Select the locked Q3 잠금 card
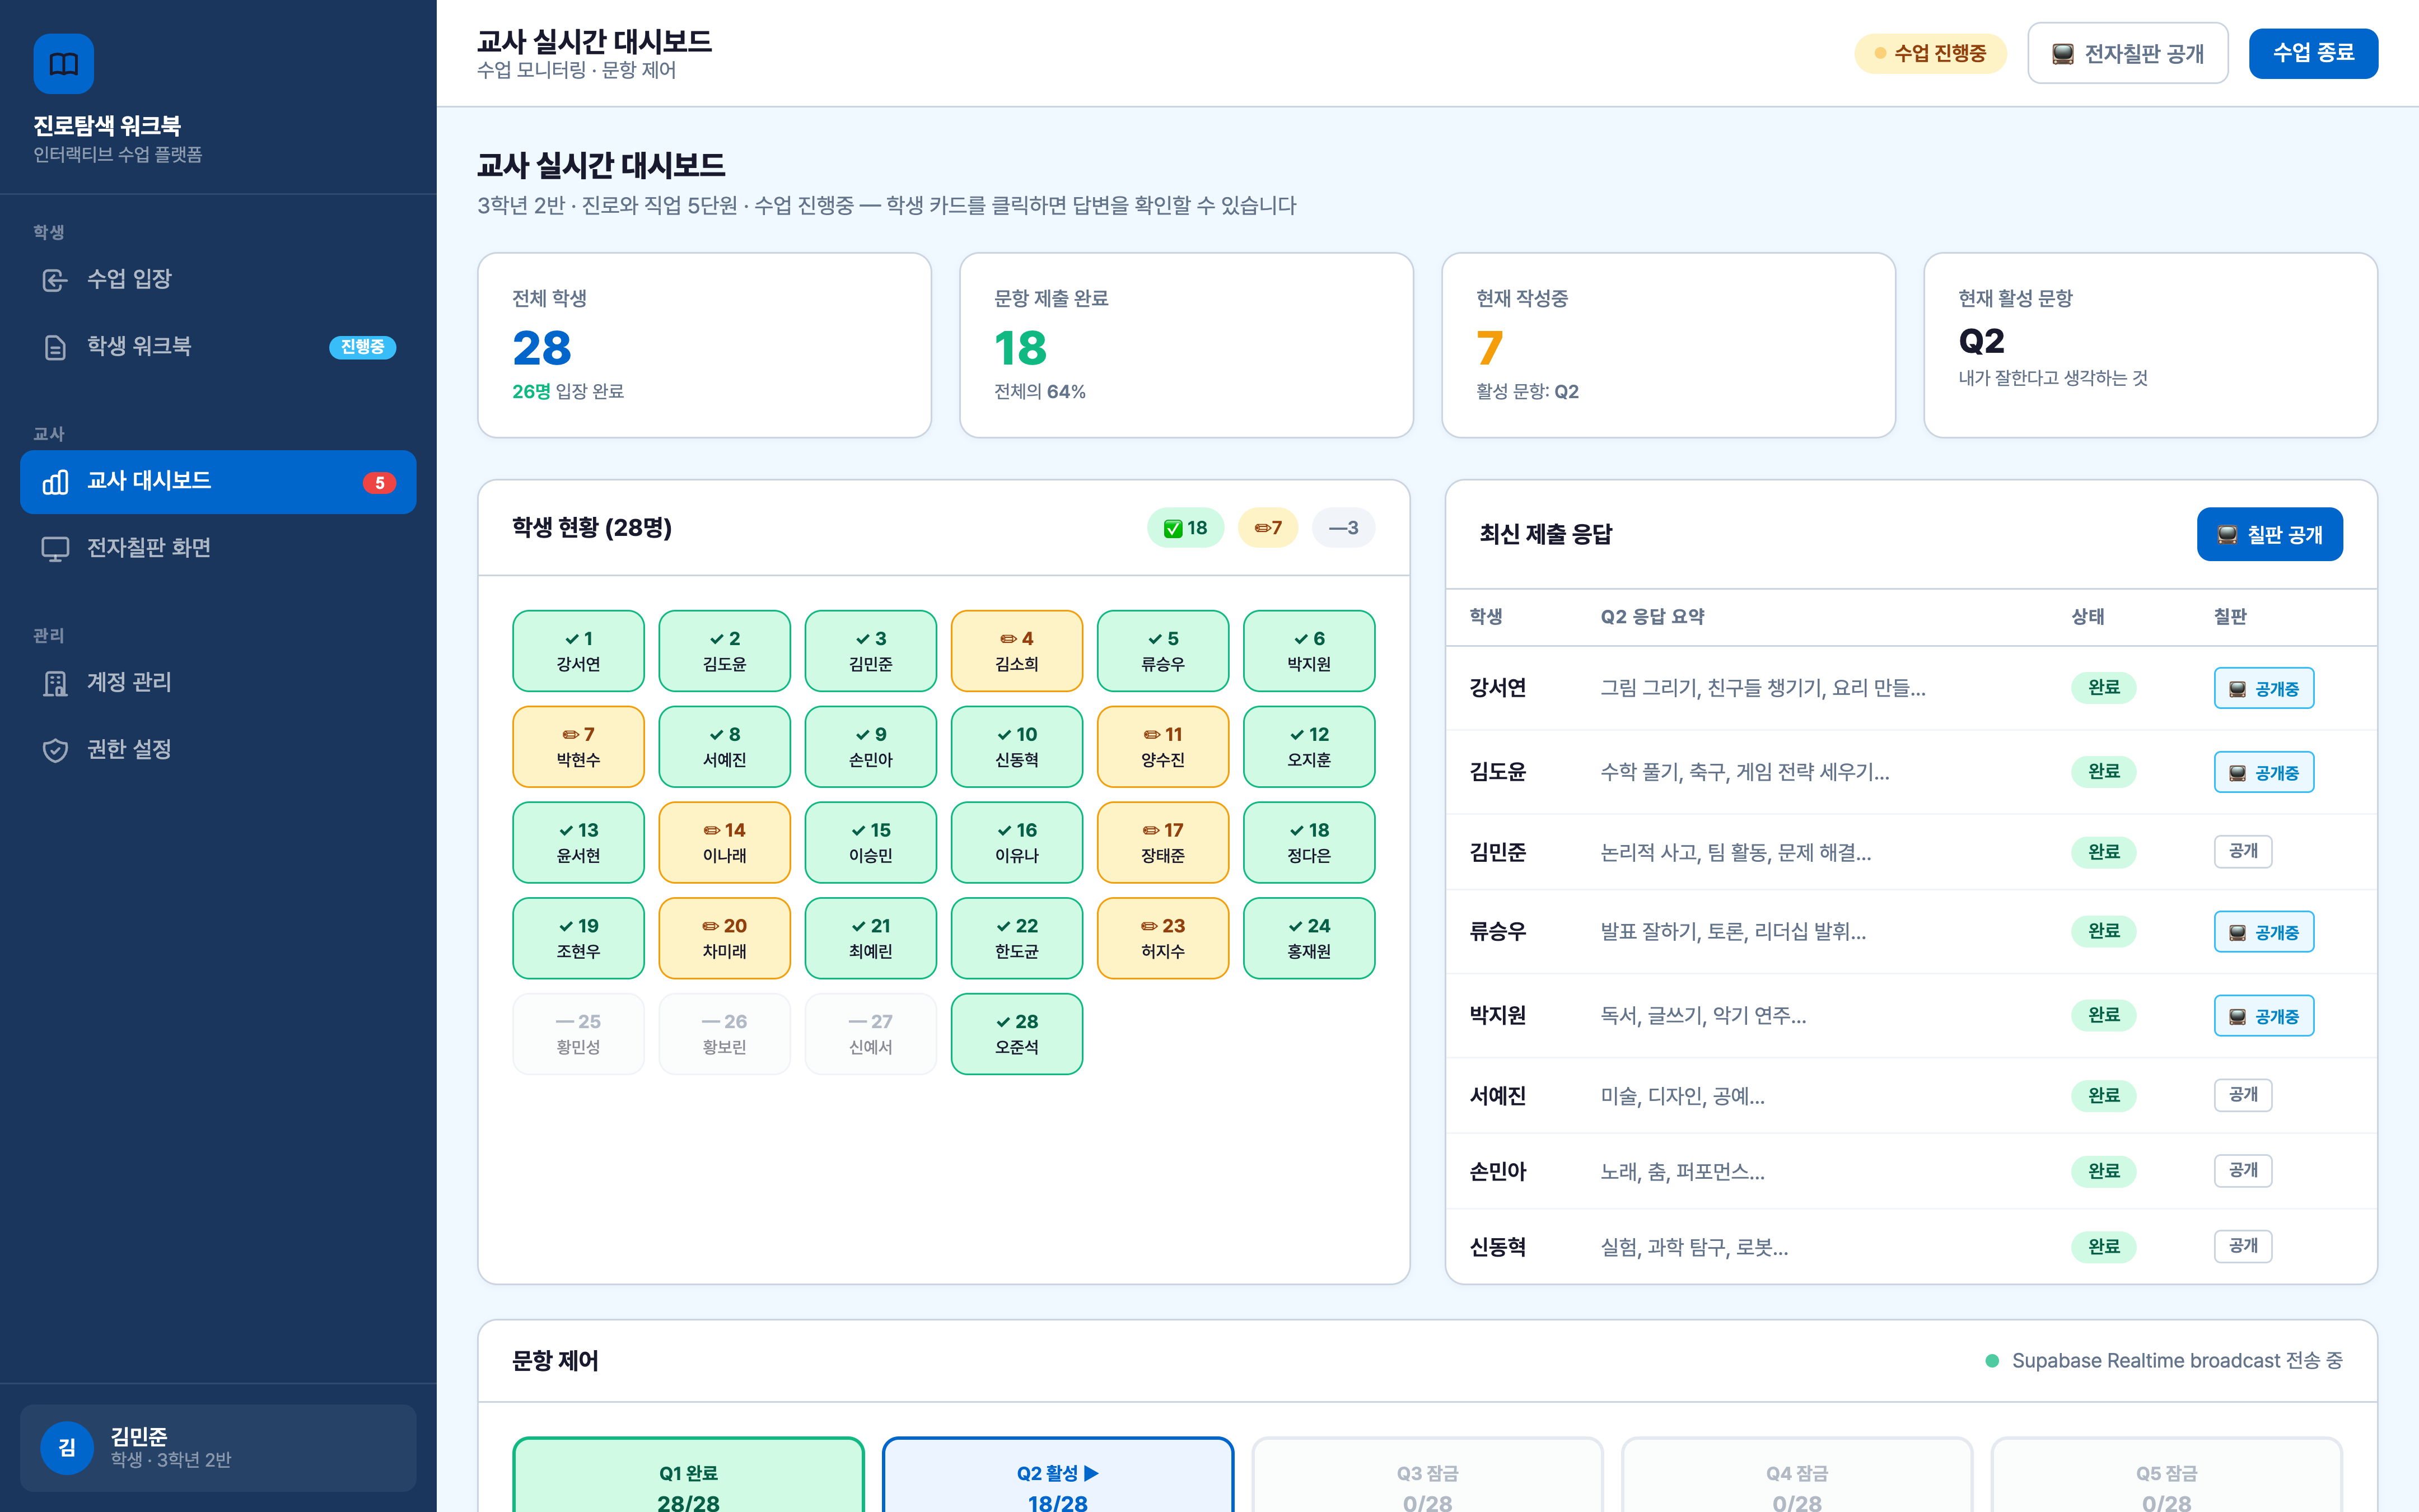Viewport: 2419px width, 1512px height. point(1426,1476)
